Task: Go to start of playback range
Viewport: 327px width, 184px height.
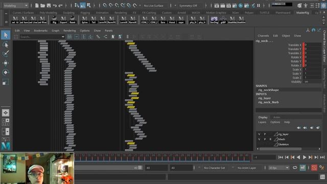Action: click(x=281, y=157)
